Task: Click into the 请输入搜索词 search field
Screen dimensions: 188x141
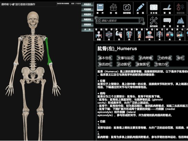Action: coord(120,21)
